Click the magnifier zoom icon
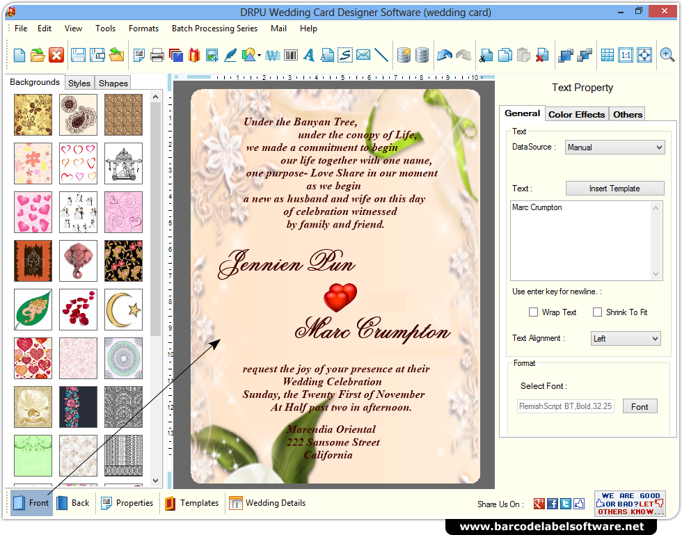The image size is (682, 535). pos(667,55)
